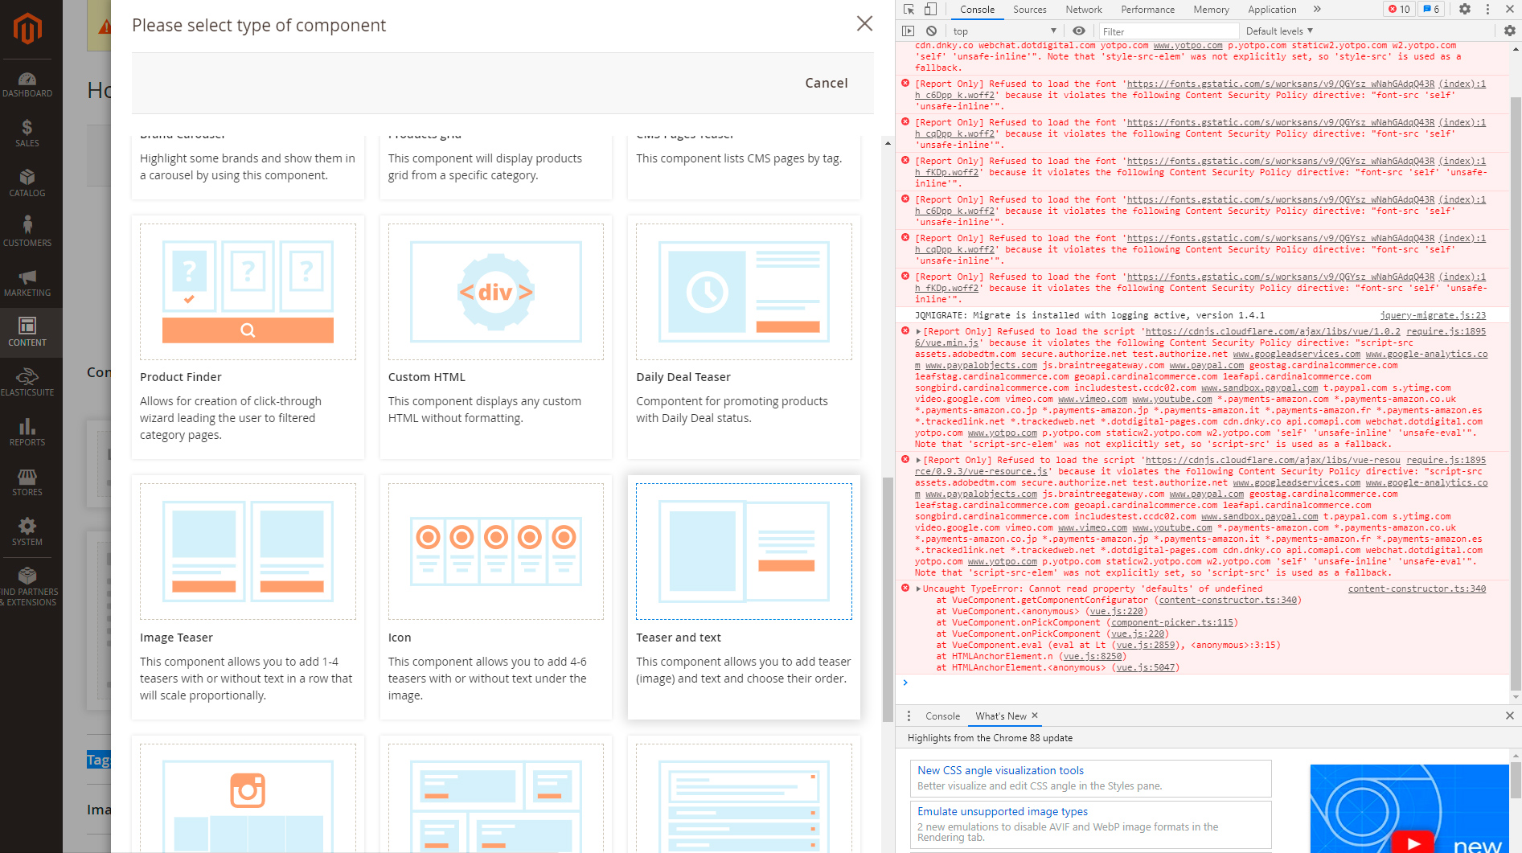Click the Cancel button in the component dialog
This screenshot has height=853, width=1522.
click(826, 83)
